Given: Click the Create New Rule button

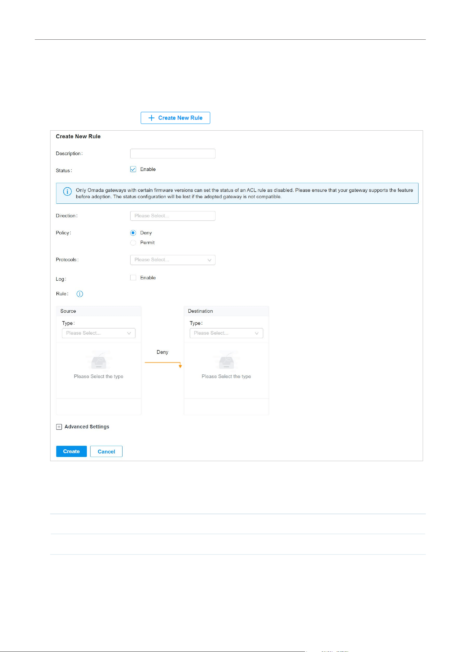Looking at the screenshot, I should click(x=175, y=118).
